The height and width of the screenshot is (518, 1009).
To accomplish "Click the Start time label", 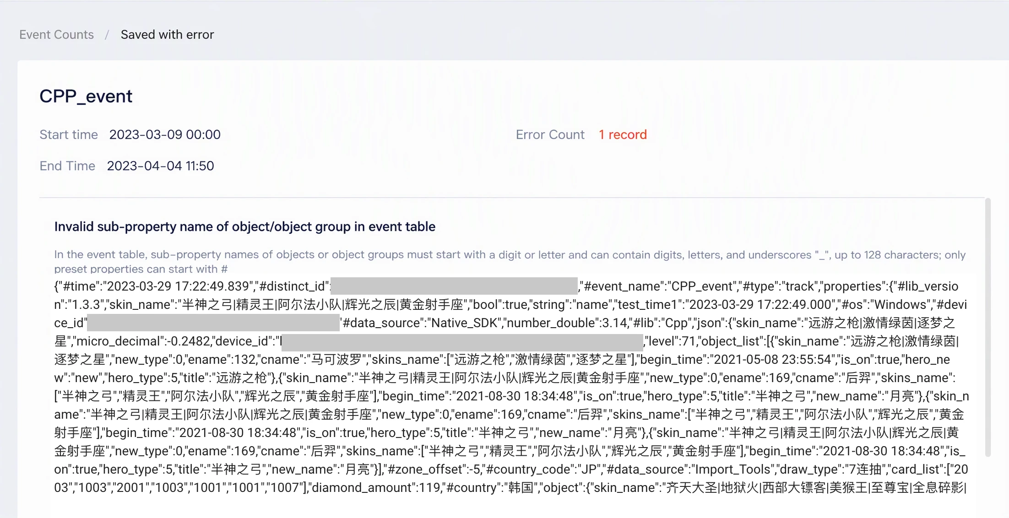I will coord(69,135).
